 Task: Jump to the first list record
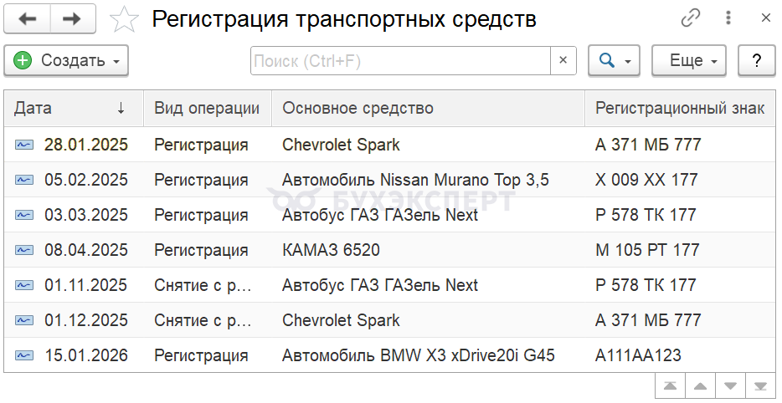point(670,385)
